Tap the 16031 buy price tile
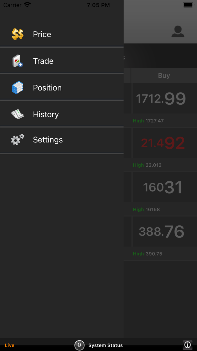The height and width of the screenshot is (351, 197). [x=162, y=187]
